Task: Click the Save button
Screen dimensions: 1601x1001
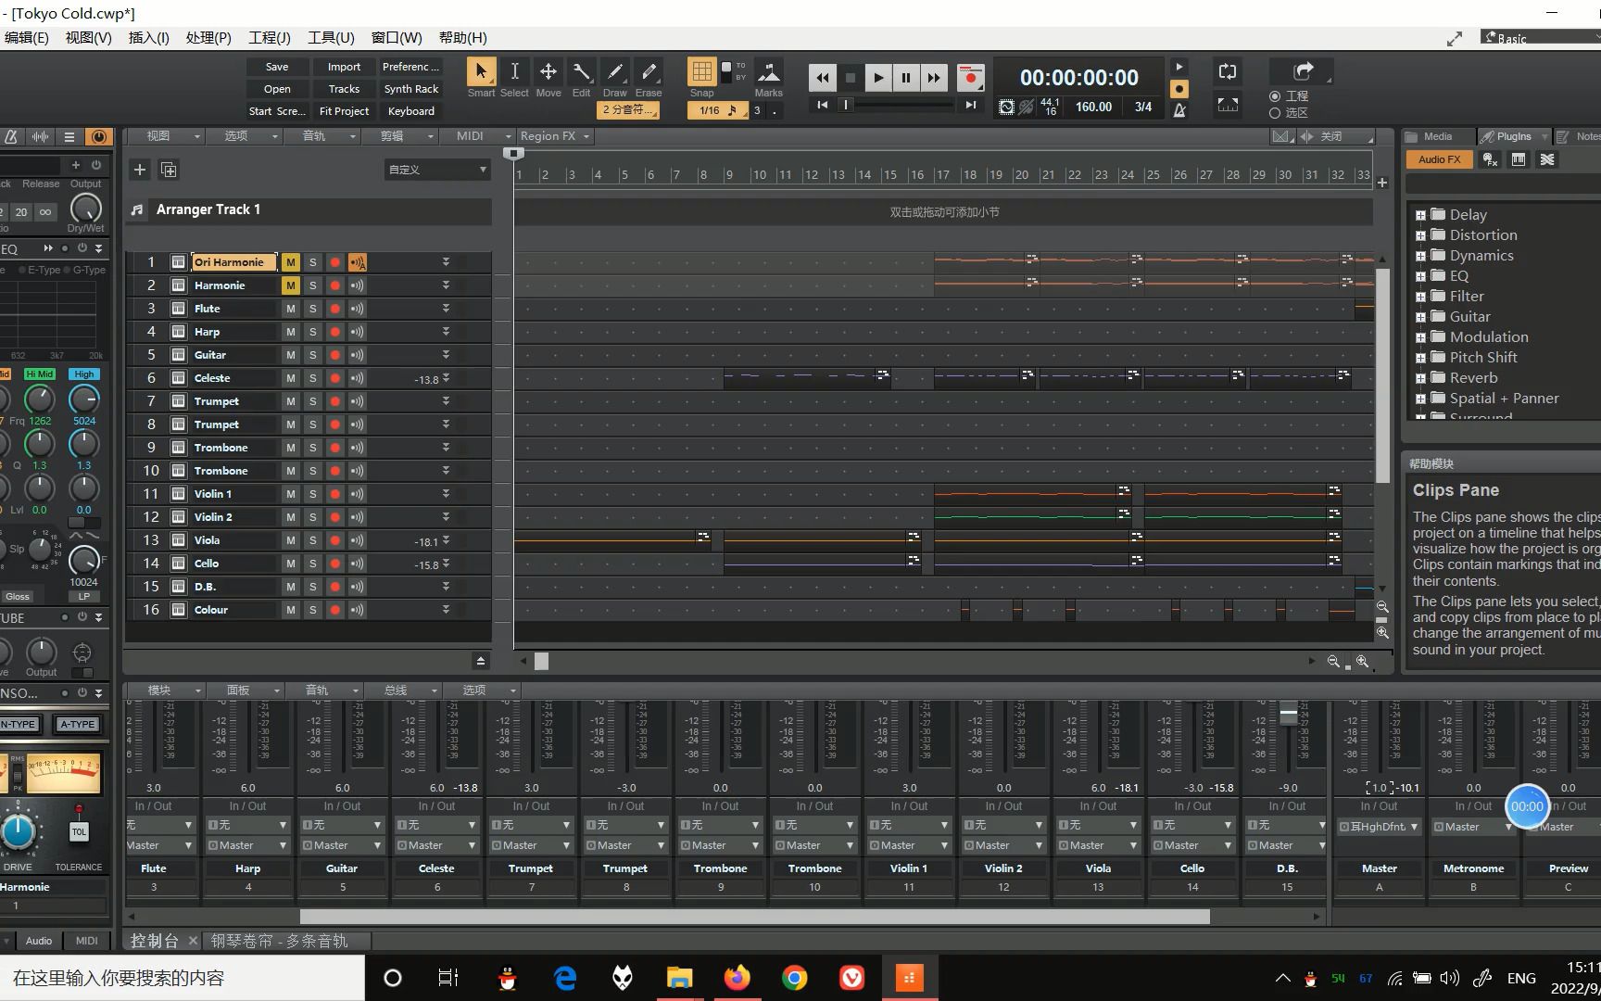Action: (x=277, y=67)
